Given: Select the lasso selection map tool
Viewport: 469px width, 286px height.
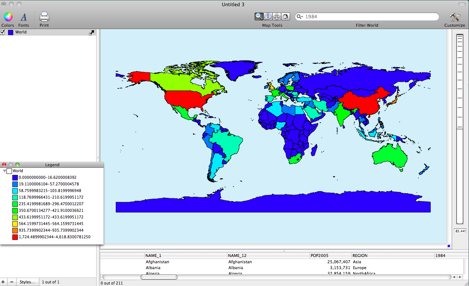Looking at the screenshot, I should click(285, 17).
